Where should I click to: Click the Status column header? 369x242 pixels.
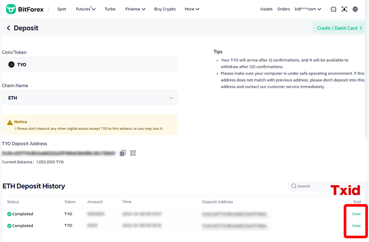13,202
